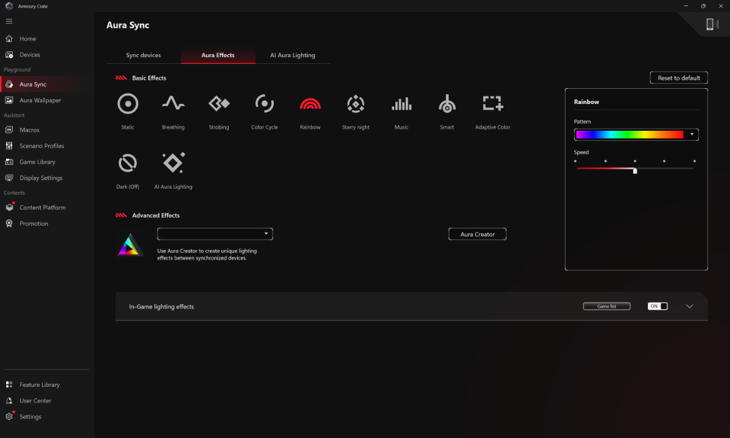This screenshot has height=438, width=730.
Task: Click the Aura Creator button
Action: point(478,234)
